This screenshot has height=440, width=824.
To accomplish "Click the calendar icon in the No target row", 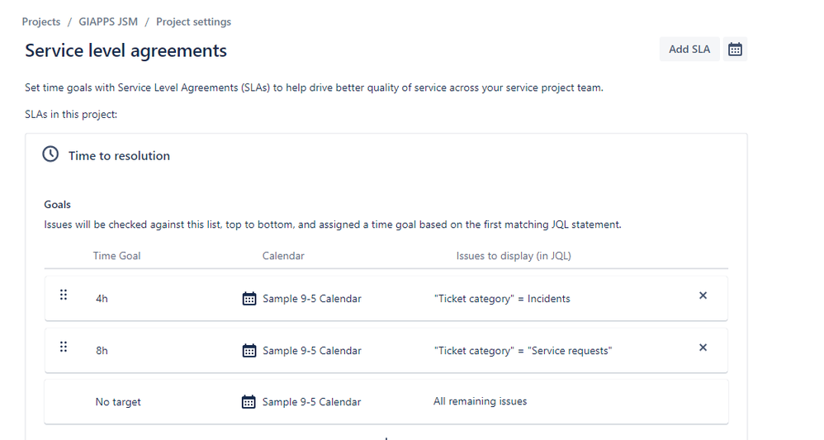I will (x=249, y=402).
